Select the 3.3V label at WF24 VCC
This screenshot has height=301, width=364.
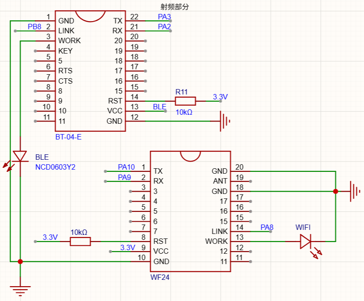click(x=128, y=247)
